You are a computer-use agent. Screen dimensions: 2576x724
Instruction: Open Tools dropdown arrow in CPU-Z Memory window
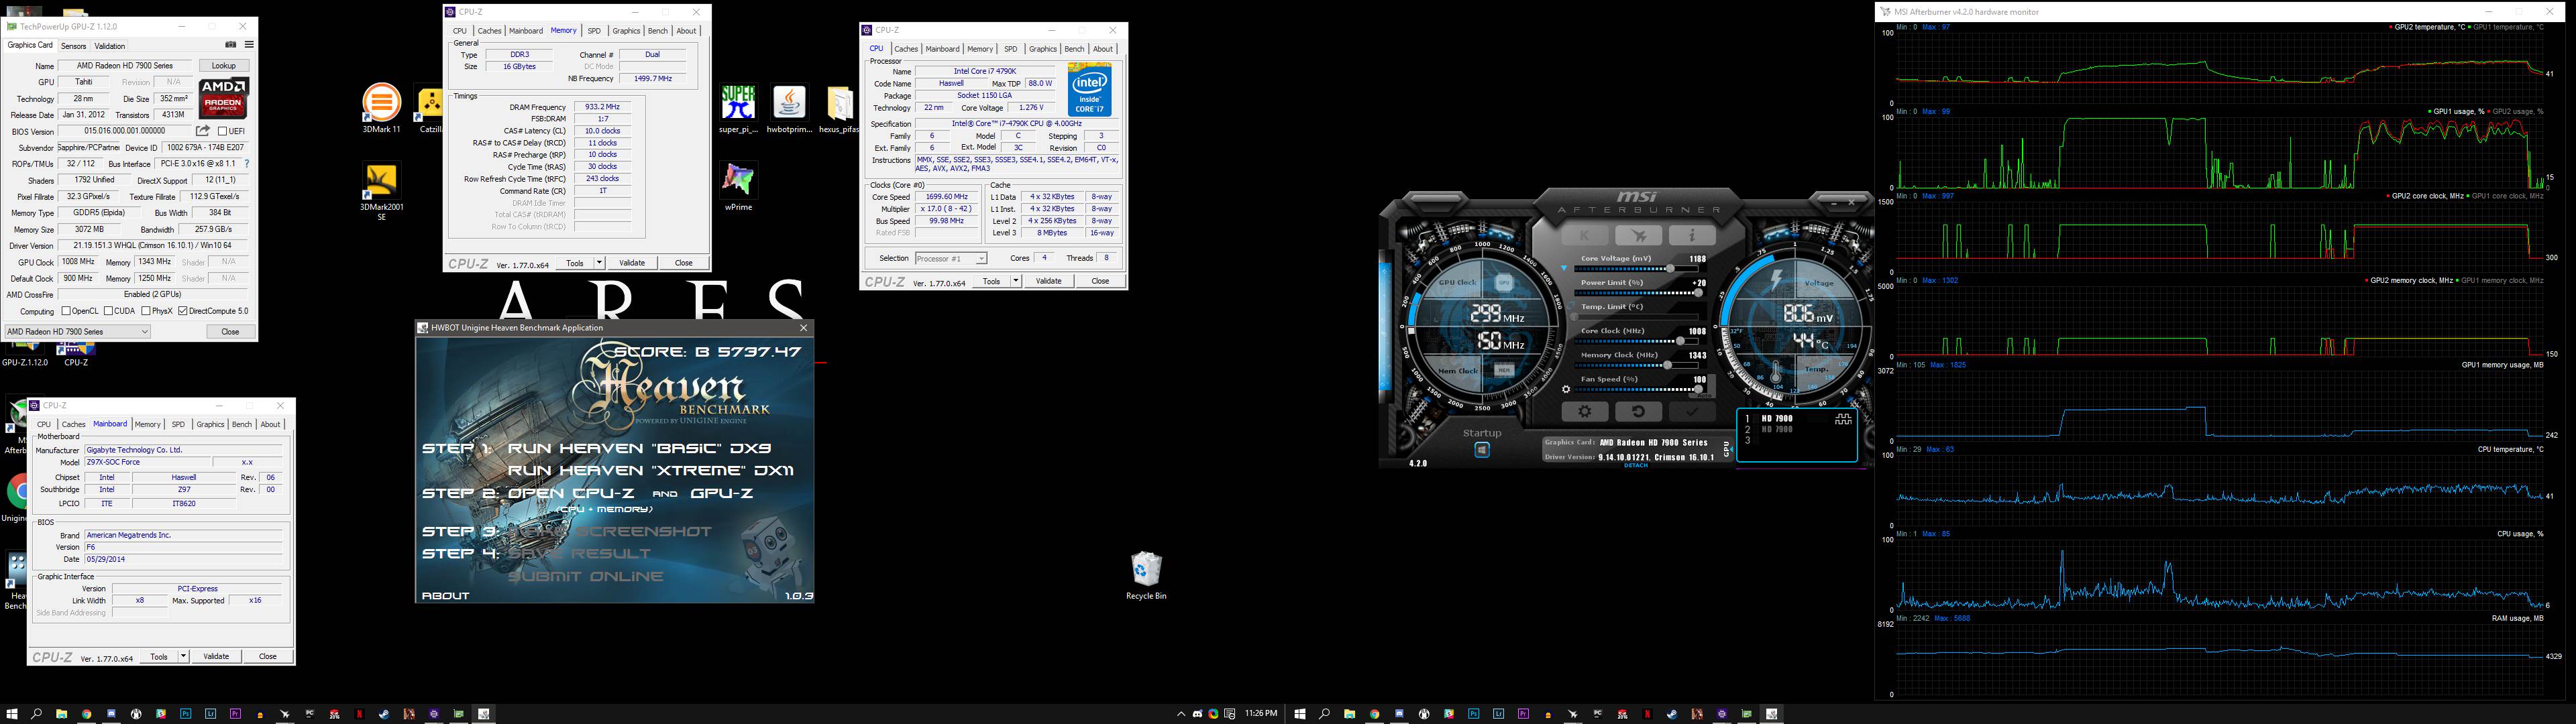[600, 263]
